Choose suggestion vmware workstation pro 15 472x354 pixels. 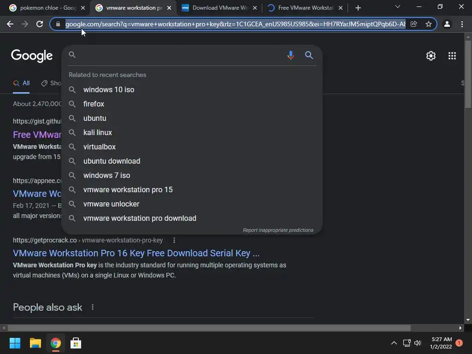click(192, 189)
